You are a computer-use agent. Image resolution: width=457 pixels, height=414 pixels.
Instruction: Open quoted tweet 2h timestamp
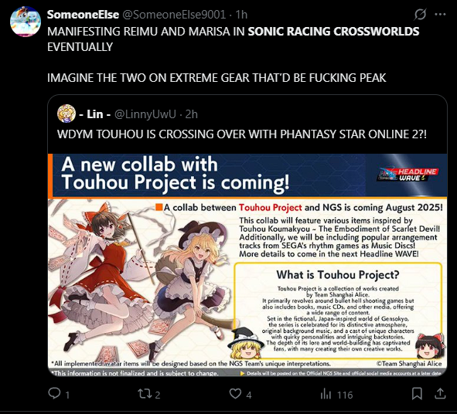(192, 114)
